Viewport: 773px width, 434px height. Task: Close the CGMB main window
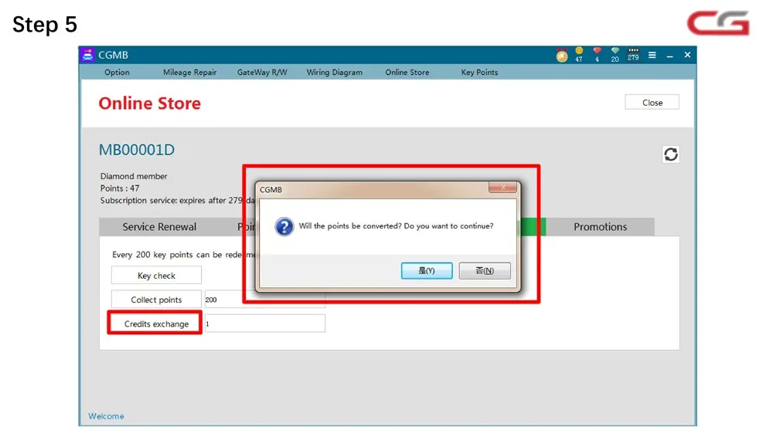pyautogui.click(x=687, y=55)
